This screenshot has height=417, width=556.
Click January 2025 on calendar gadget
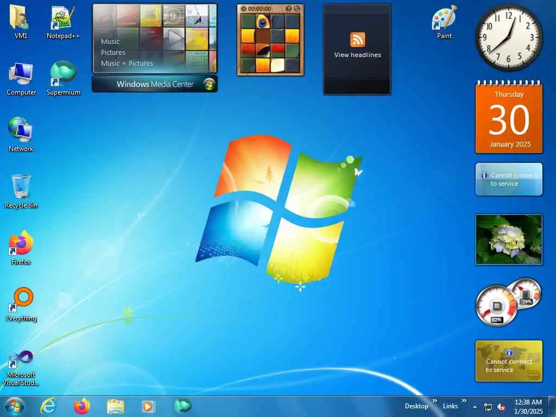(510, 144)
